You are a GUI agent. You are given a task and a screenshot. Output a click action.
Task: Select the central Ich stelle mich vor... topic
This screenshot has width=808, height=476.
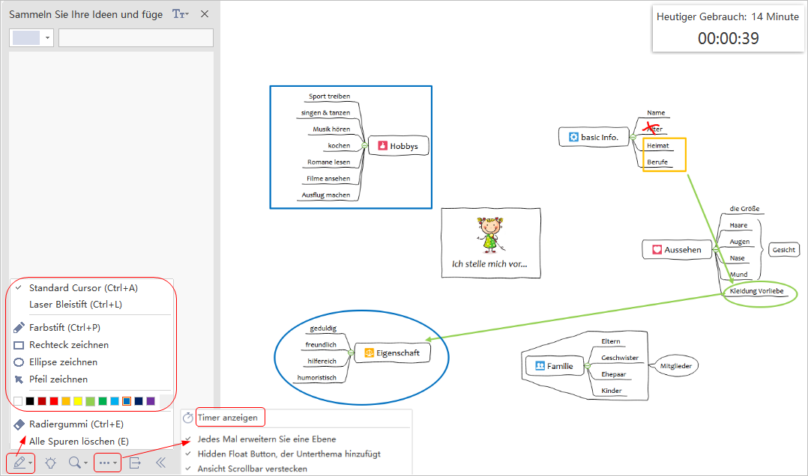[x=491, y=243]
